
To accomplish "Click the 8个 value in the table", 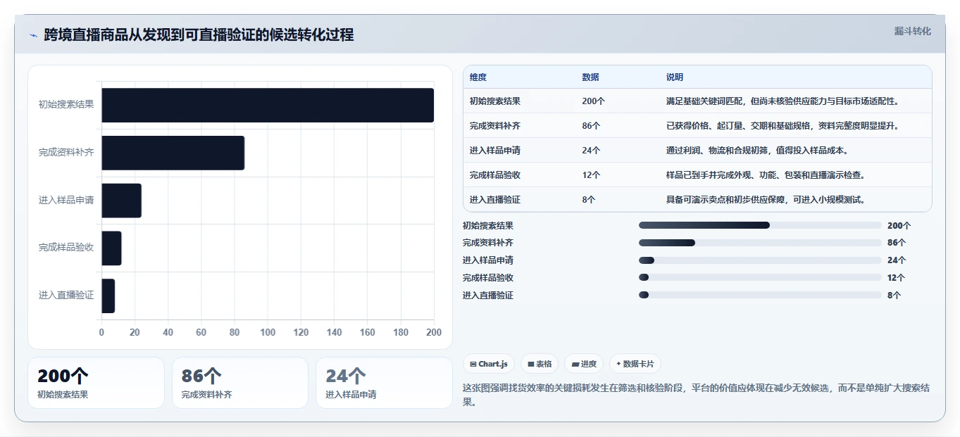I will tap(589, 200).
